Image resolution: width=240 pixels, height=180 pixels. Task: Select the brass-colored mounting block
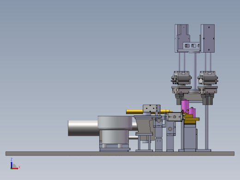(x=191, y=119)
